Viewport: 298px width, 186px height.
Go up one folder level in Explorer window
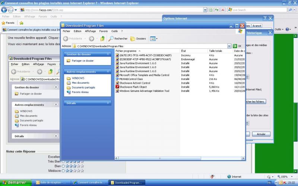[x=103, y=39]
